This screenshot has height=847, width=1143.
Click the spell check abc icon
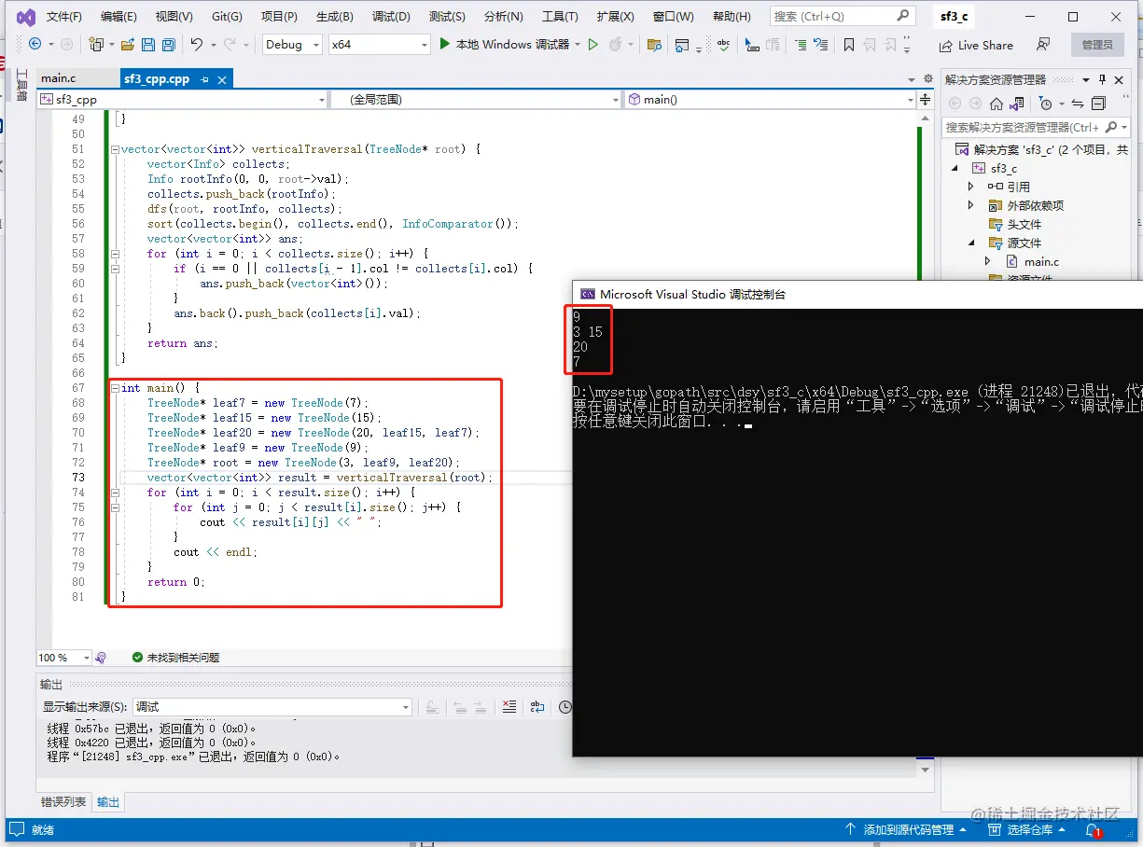(723, 44)
